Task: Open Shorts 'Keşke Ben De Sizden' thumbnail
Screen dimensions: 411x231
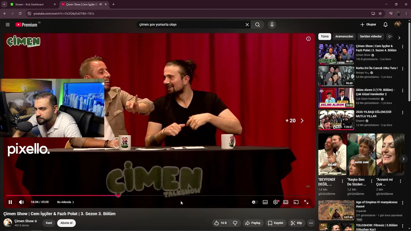Action: tap(361, 154)
